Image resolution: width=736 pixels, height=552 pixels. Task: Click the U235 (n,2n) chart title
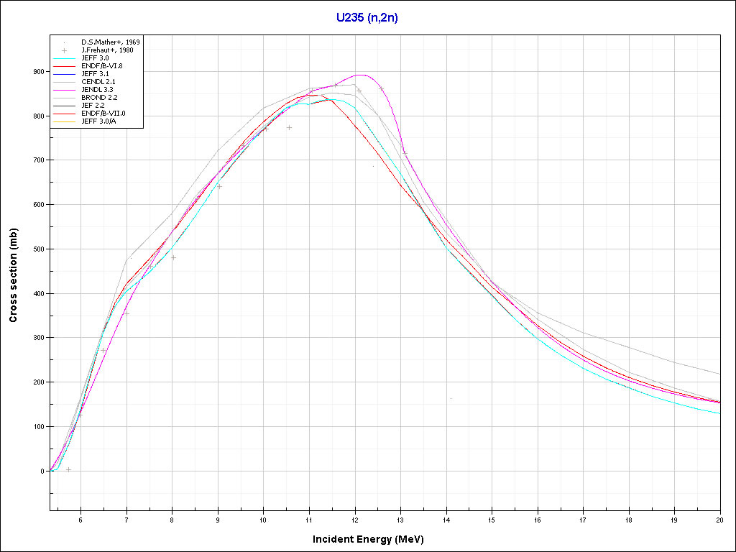367,17
